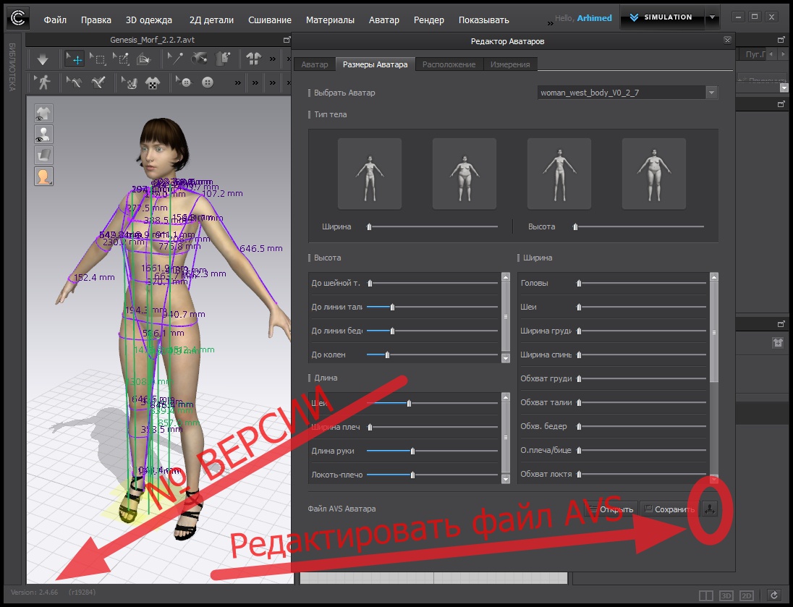Viewport: 793px width, 607px height.
Task: Select the second body type thumbnail
Action: (464, 170)
